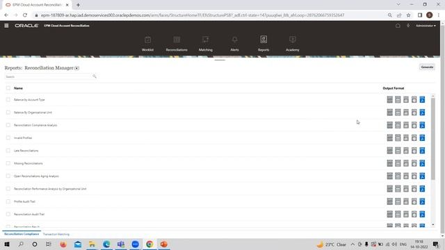
Task: Focus the report Search field
Action: 48,76
